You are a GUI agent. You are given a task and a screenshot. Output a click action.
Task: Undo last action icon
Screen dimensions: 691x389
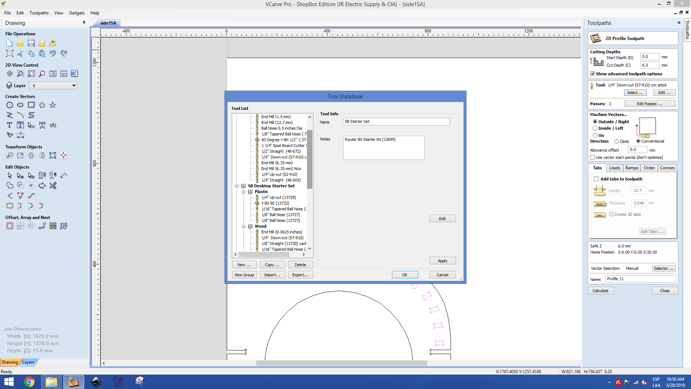click(53, 53)
